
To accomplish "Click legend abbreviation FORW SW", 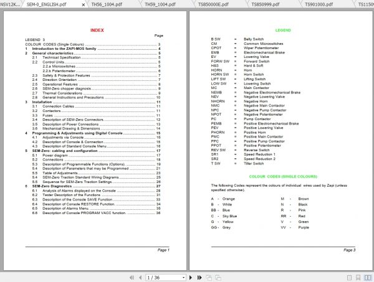I will (220, 61).
